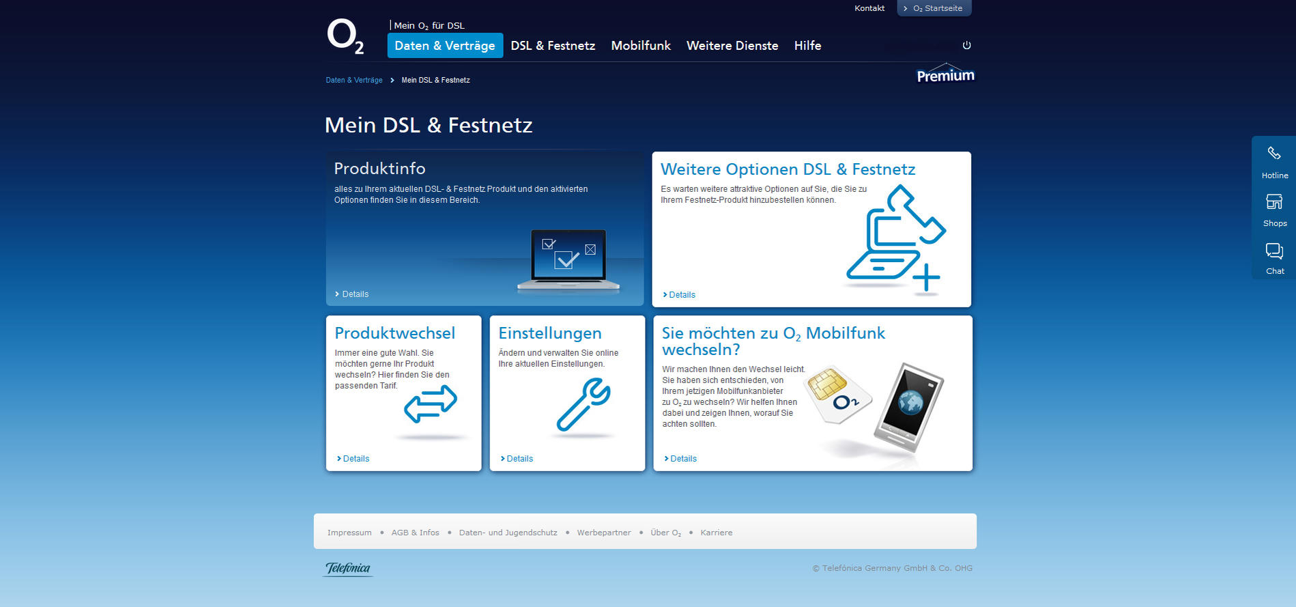Open Impressum footer link

point(349,533)
